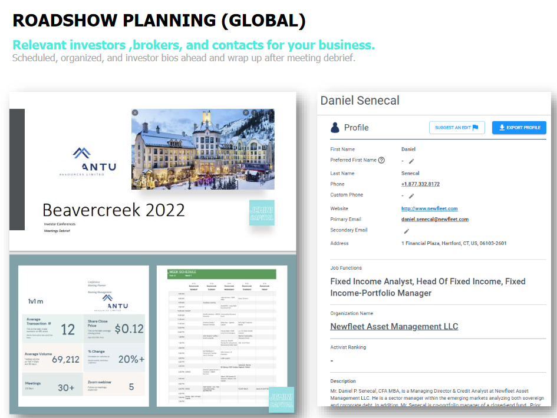Click the 'Primary Email' field label
This screenshot has height=418, width=557.
tap(345, 219)
